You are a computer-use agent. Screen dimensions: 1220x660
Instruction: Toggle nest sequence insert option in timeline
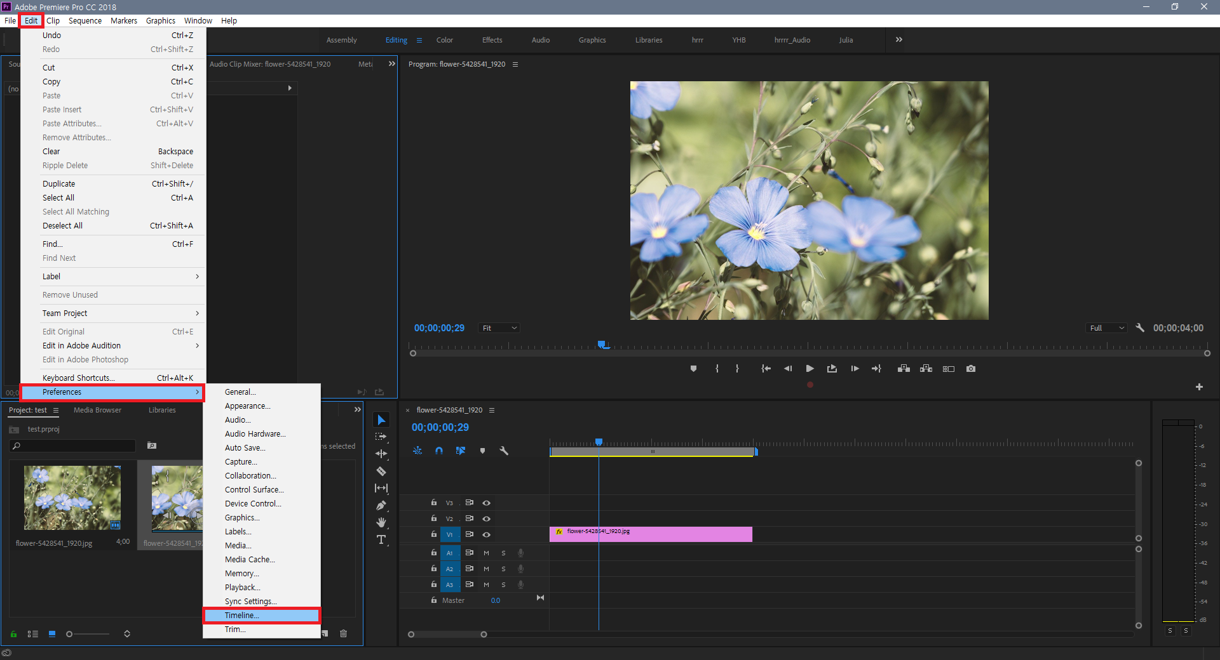[417, 451]
